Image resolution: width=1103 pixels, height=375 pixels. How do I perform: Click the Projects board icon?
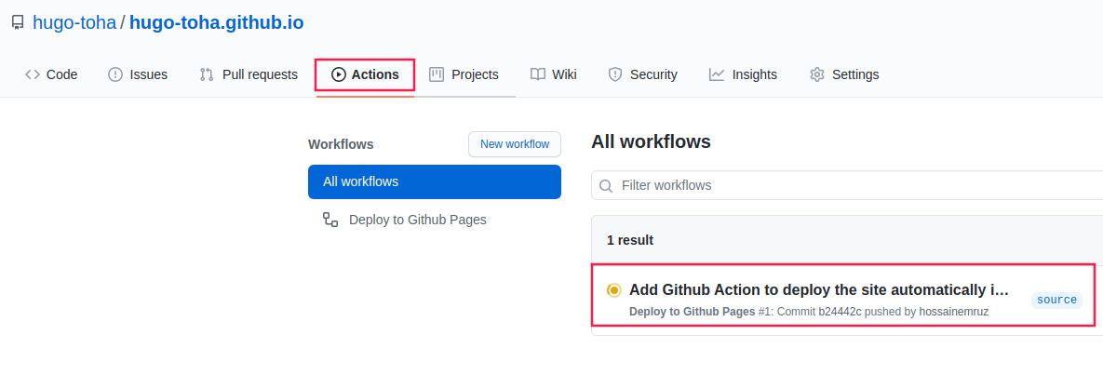[x=437, y=74]
